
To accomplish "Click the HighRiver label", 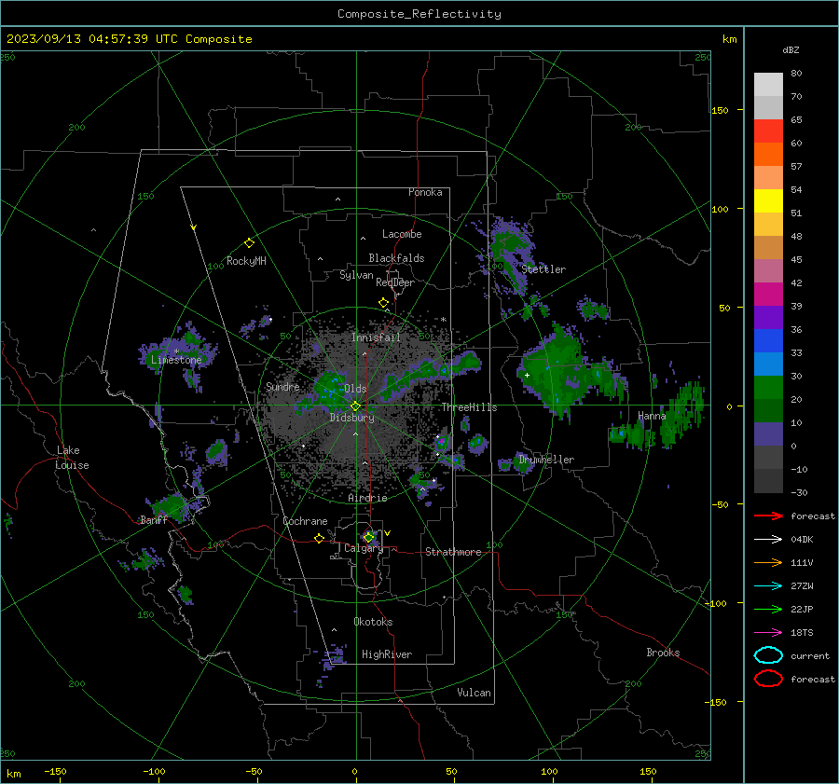I will coord(387,654).
